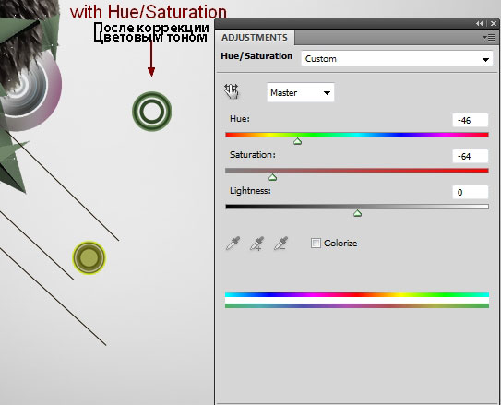Screen dimensions: 501x405
Task: Click the Lightness slider handle
Action: click(357, 213)
